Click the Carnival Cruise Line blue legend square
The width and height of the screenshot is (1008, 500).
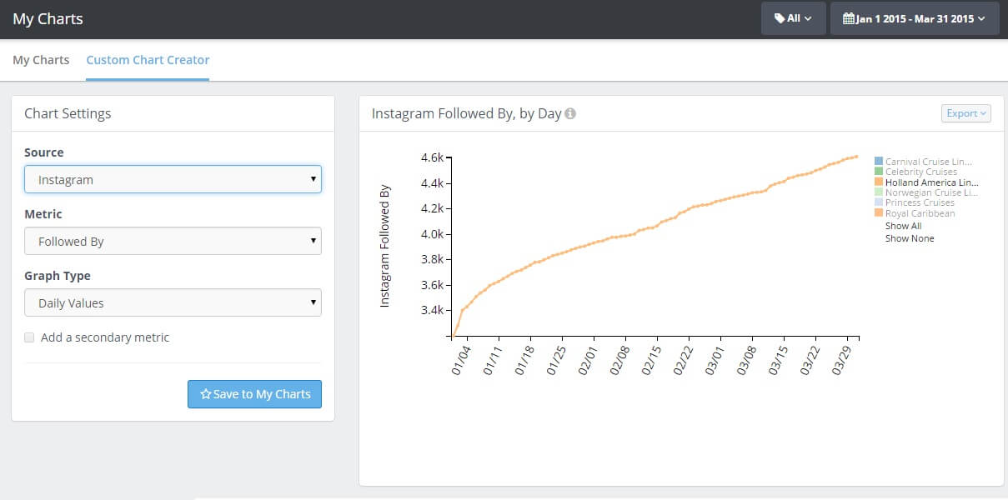pos(879,161)
